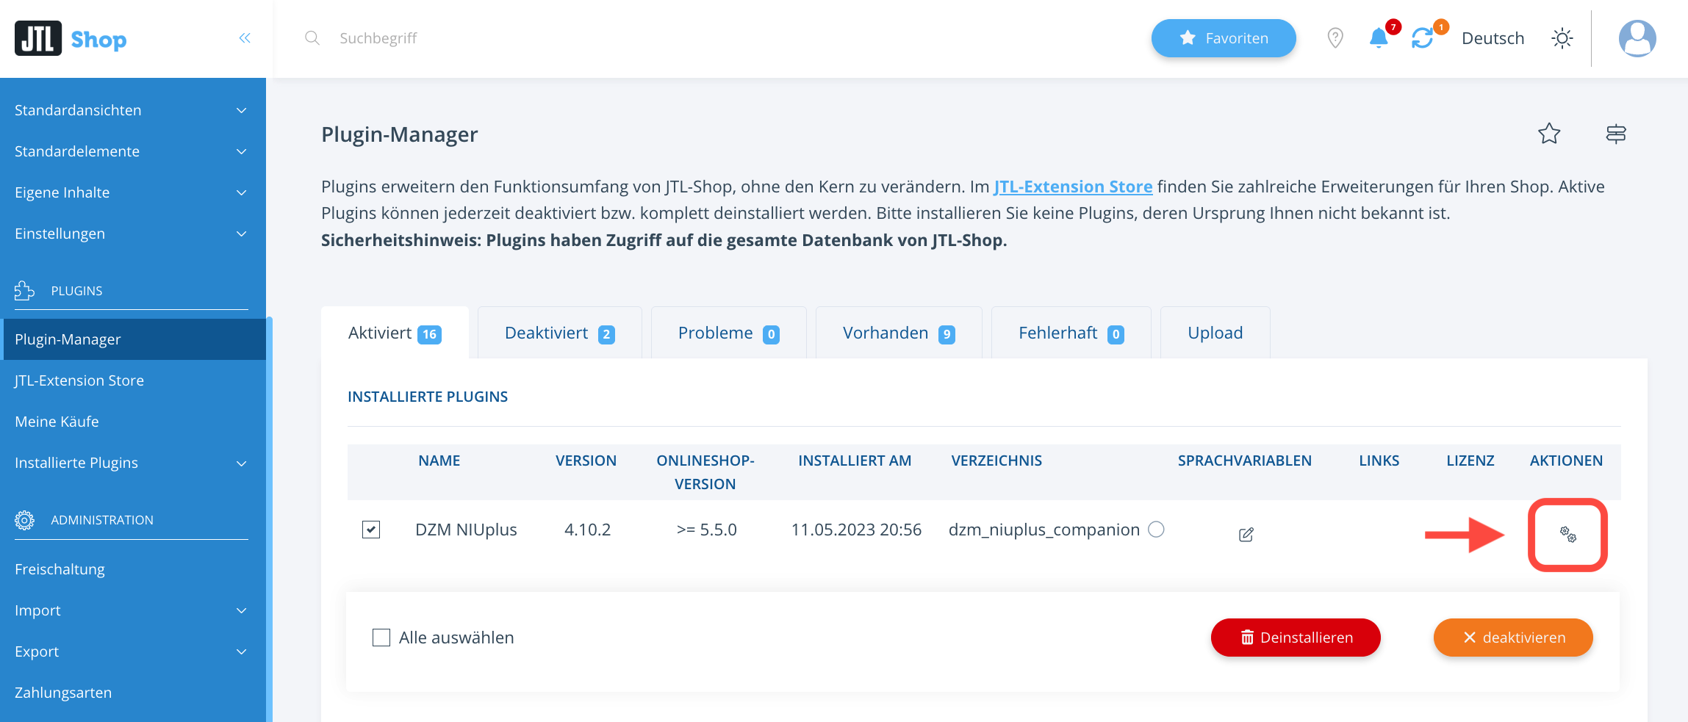
Task: Expand Export menu
Action: [x=133, y=651]
